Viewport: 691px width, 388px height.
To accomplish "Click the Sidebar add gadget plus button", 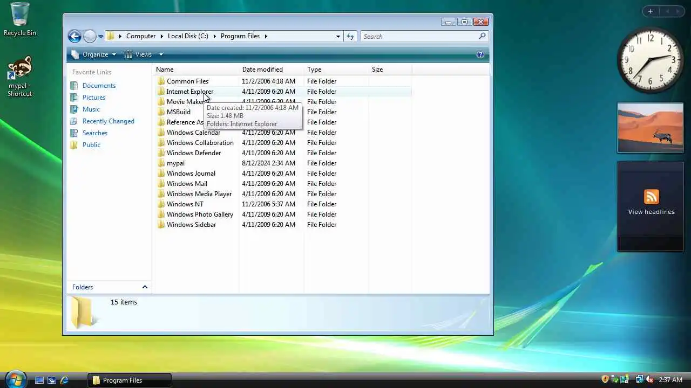I will (x=651, y=11).
